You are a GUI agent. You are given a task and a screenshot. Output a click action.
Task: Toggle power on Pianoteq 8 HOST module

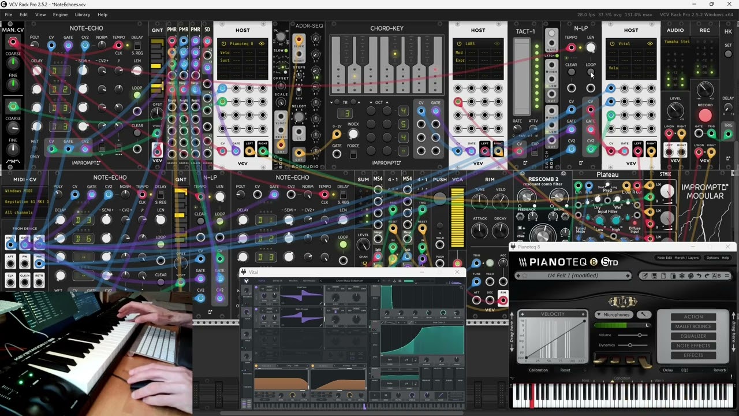pos(224,44)
